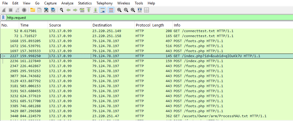The height and width of the screenshot is (121, 293).
Task: Click the Resize columns to fit content icon
Action: click(x=140, y=10)
